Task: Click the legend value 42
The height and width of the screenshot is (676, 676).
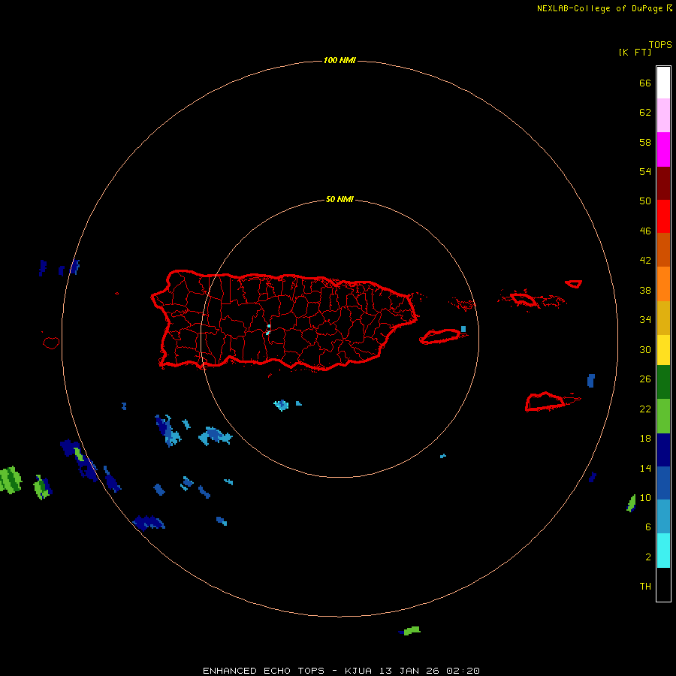Action: point(645,260)
